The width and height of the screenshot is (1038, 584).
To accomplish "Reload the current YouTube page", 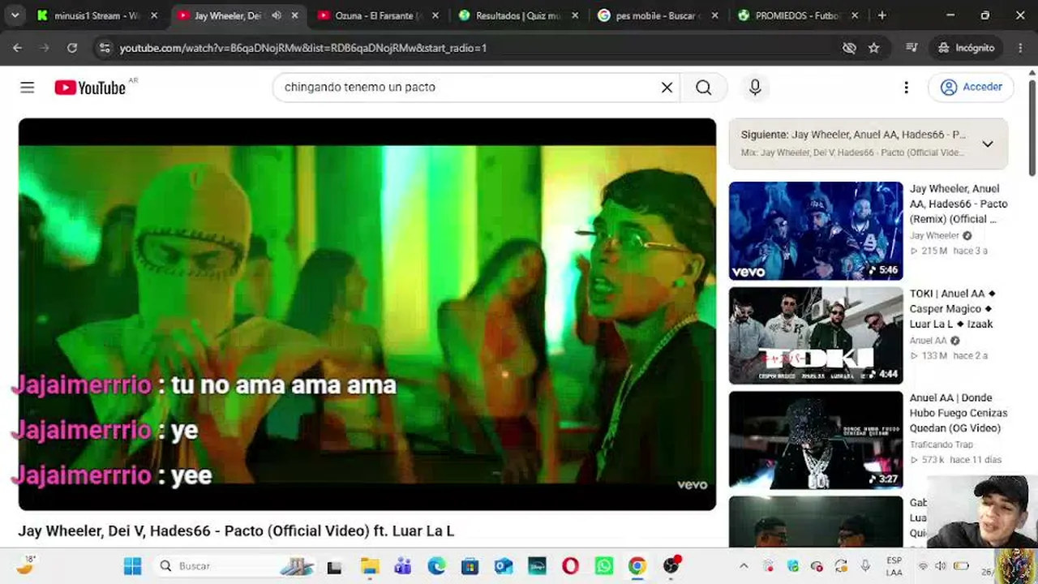I will click(72, 48).
